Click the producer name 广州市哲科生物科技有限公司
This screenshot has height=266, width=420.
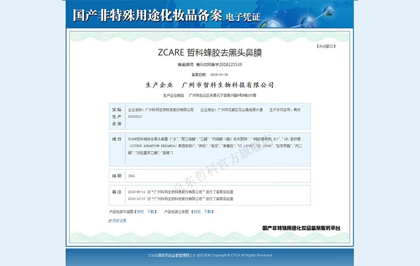pos(228,85)
